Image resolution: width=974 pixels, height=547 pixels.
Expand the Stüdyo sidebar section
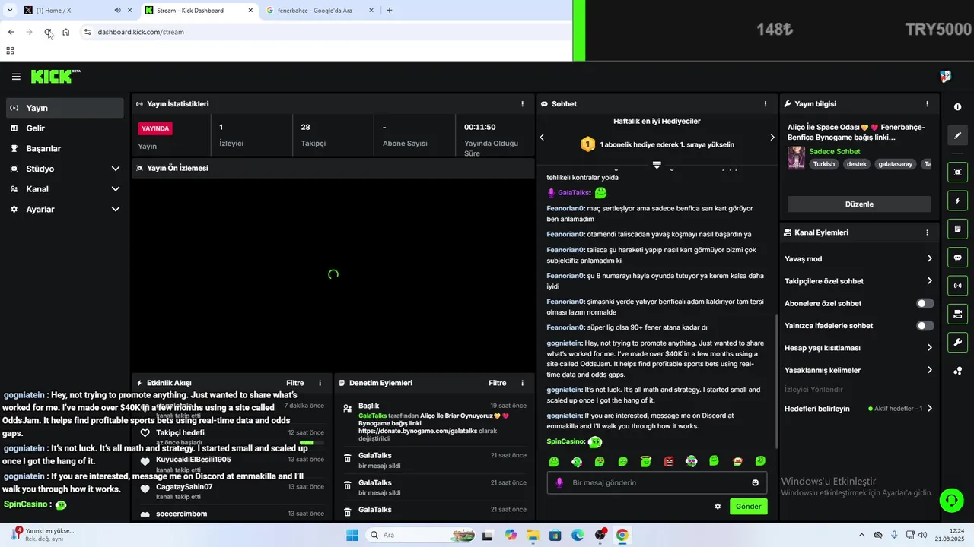click(x=65, y=169)
